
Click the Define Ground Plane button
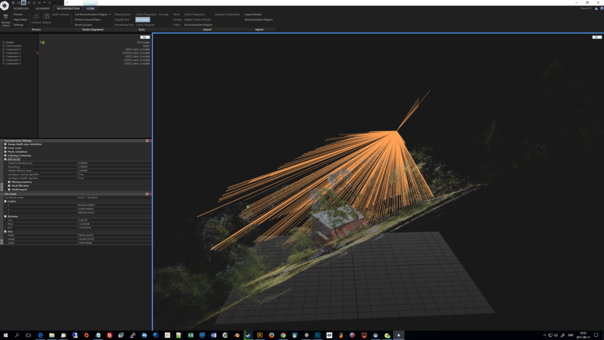click(x=87, y=19)
